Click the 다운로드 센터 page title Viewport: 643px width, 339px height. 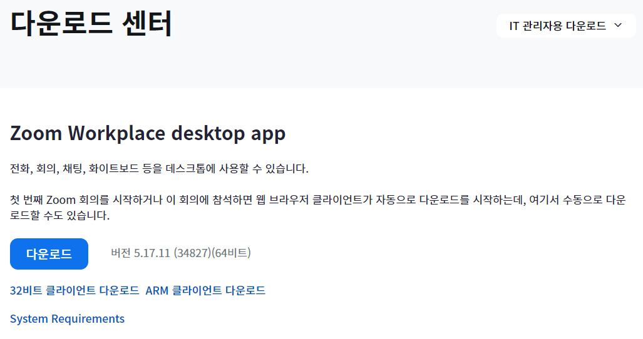(x=91, y=23)
